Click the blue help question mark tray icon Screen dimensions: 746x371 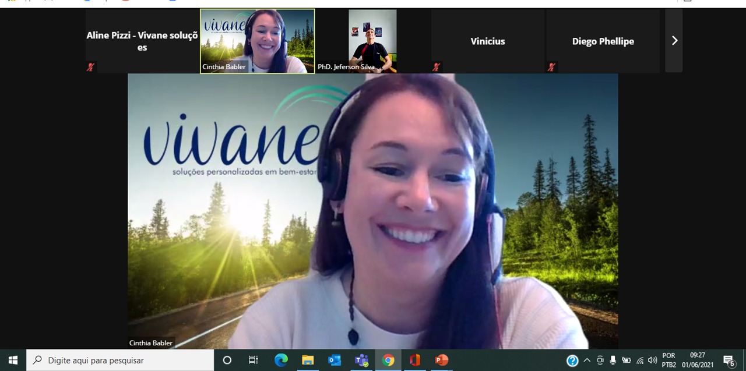(572, 361)
